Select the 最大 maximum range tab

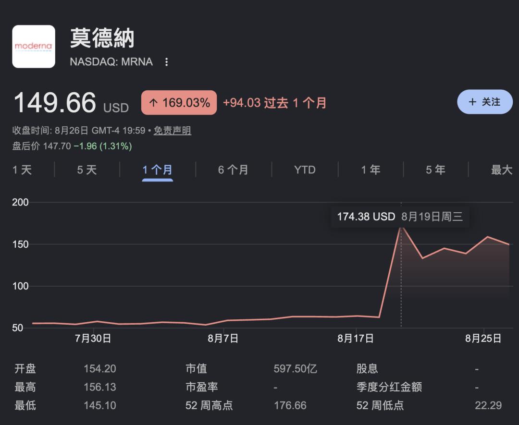coord(502,170)
